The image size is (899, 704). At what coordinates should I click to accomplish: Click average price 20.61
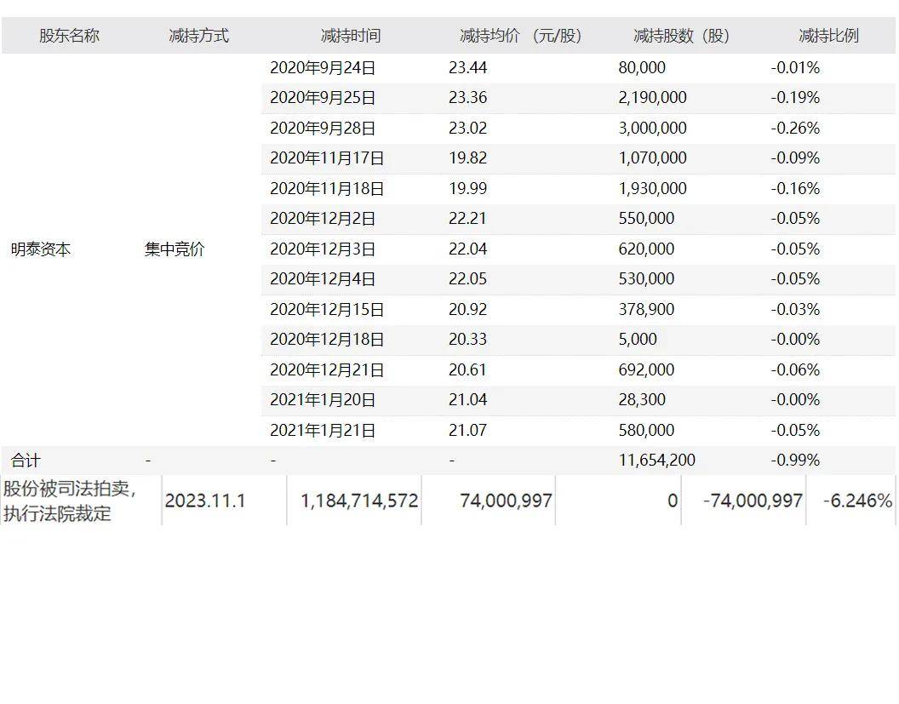pos(468,369)
